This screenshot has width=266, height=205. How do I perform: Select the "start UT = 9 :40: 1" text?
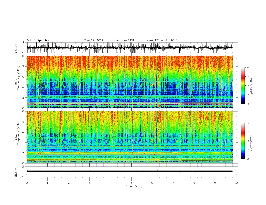162,40
